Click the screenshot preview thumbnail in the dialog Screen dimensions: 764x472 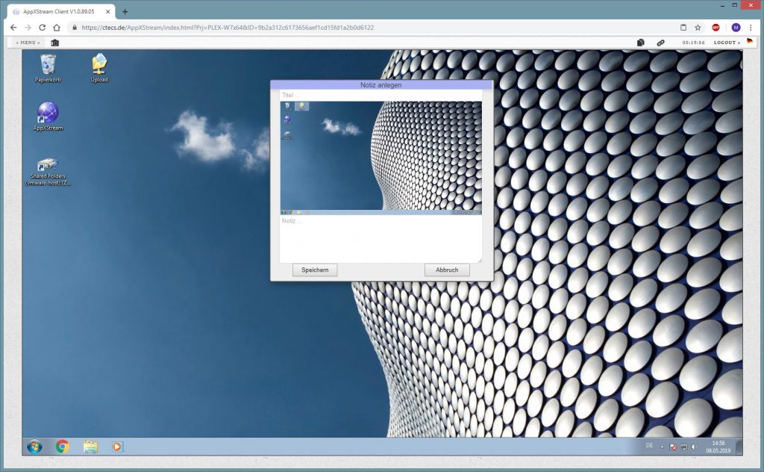(x=381, y=158)
